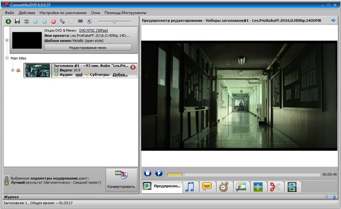Click the DVD NTSC (30Fps) link
The height and width of the screenshot is (209, 341).
pyautogui.click(x=94, y=31)
